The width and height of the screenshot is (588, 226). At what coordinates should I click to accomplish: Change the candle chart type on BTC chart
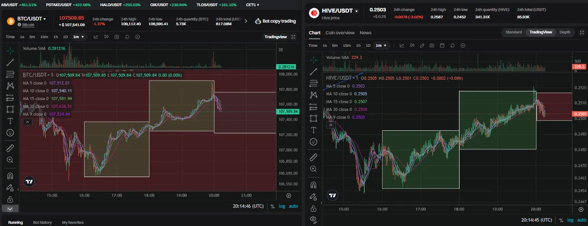107,37
